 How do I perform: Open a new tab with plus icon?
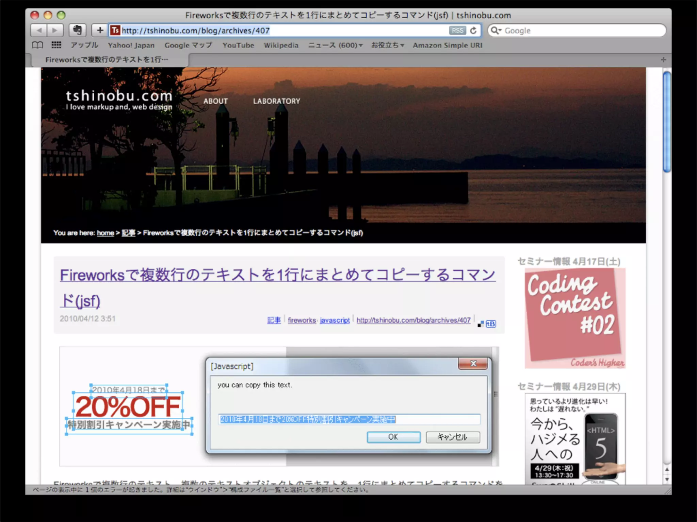point(663,60)
